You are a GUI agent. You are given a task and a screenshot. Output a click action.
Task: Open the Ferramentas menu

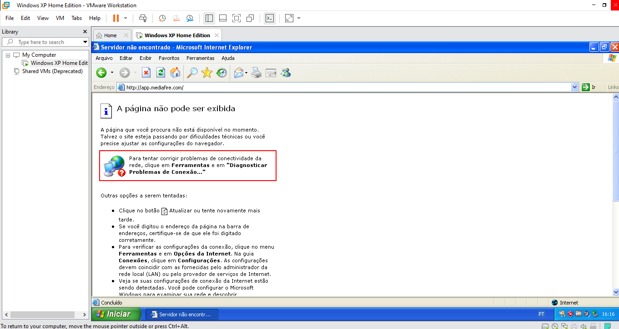click(x=200, y=58)
